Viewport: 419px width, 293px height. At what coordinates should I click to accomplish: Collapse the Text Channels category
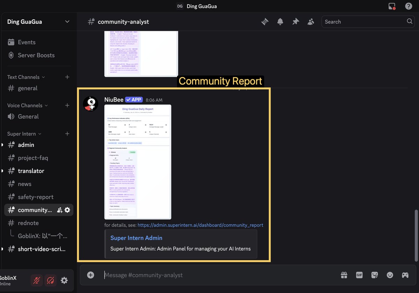click(x=26, y=77)
